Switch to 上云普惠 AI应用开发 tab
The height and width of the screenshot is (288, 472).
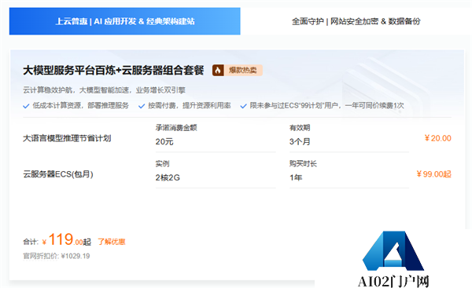124,21
